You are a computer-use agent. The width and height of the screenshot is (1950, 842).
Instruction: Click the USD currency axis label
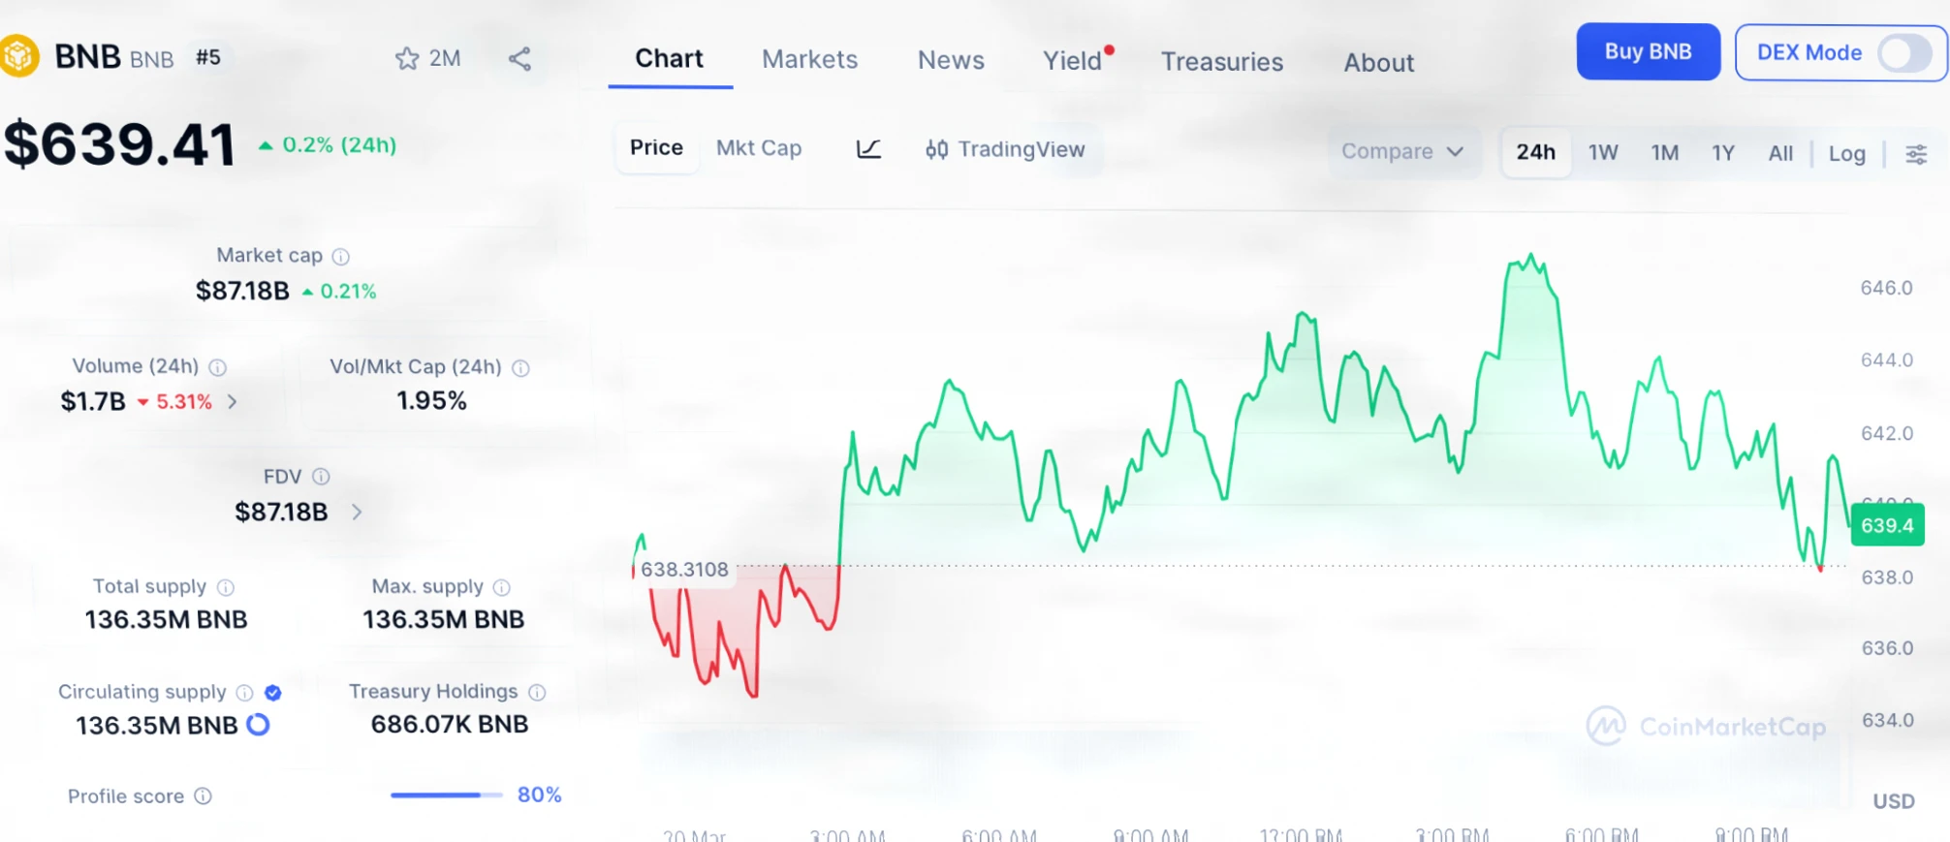[1893, 801]
